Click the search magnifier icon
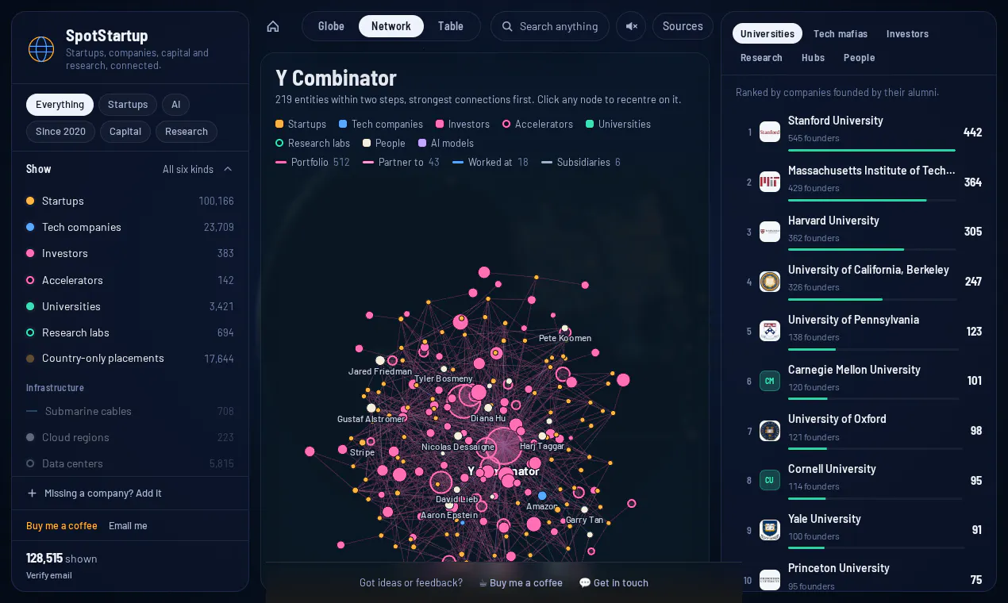The width and height of the screenshot is (1008, 603). [x=506, y=26]
